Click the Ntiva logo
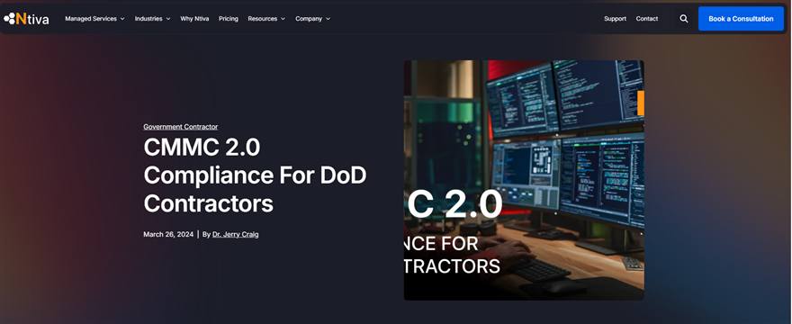The image size is (792, 324). (26, 19)
